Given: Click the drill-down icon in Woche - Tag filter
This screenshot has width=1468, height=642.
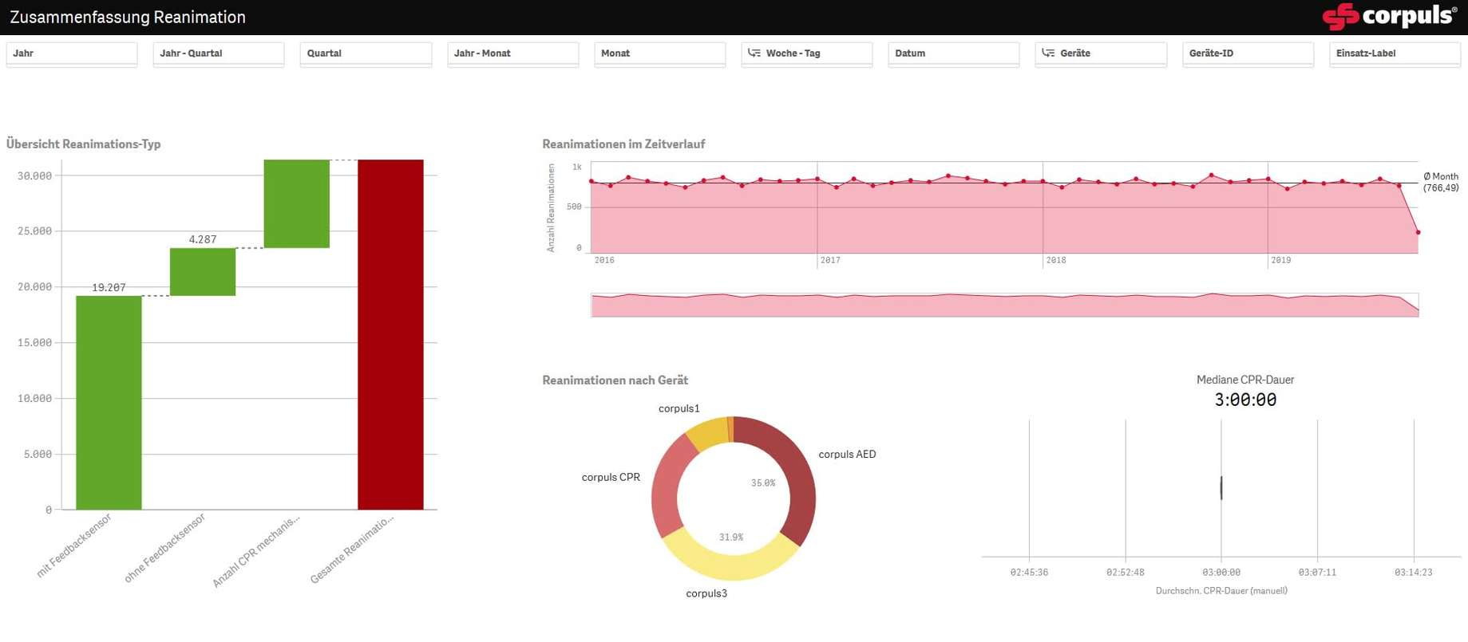Looking at the screenshot, I should pos(754,53).
